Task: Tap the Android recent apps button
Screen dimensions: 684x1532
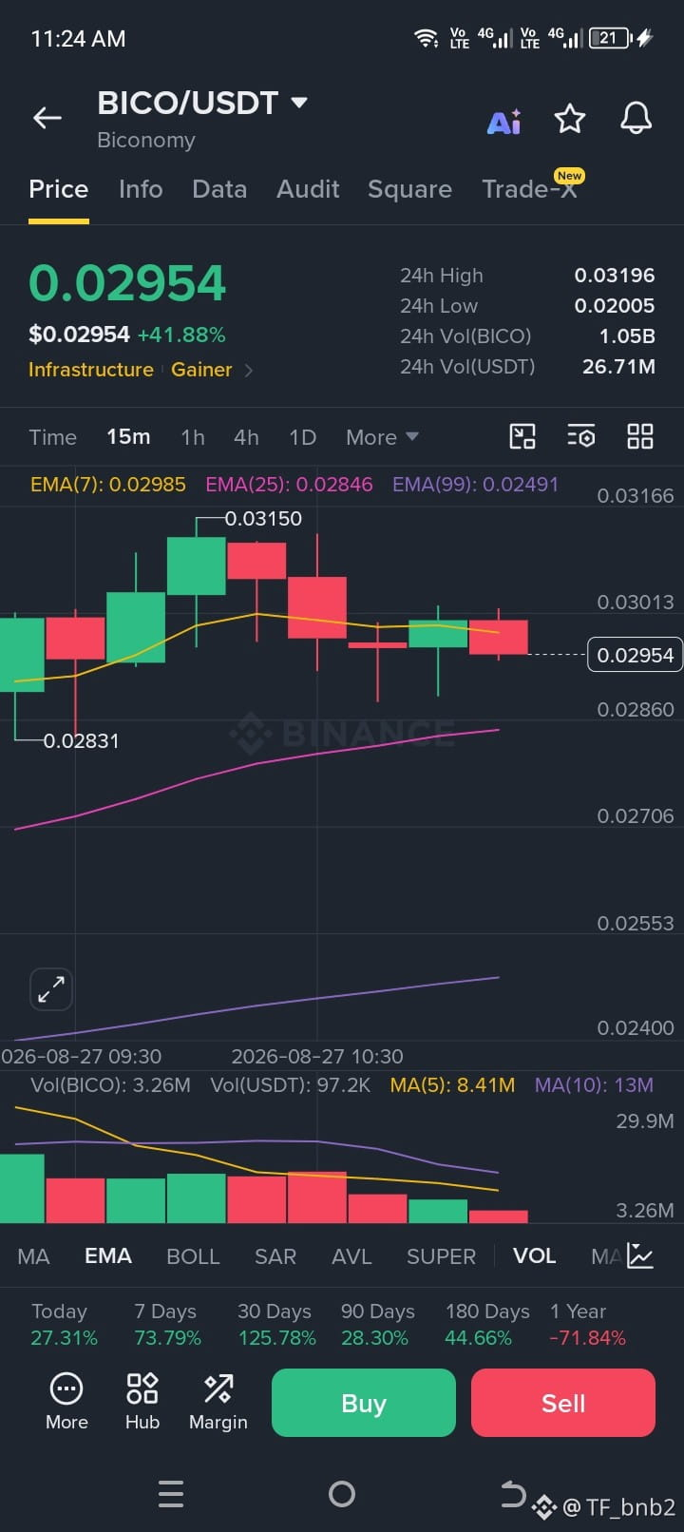Action: [171, 1494]
